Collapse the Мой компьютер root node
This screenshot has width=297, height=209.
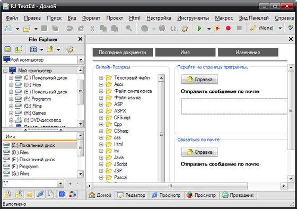point(5,71)
